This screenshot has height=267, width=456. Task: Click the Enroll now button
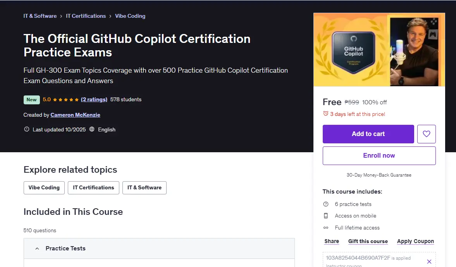click(x=379, y=156)
